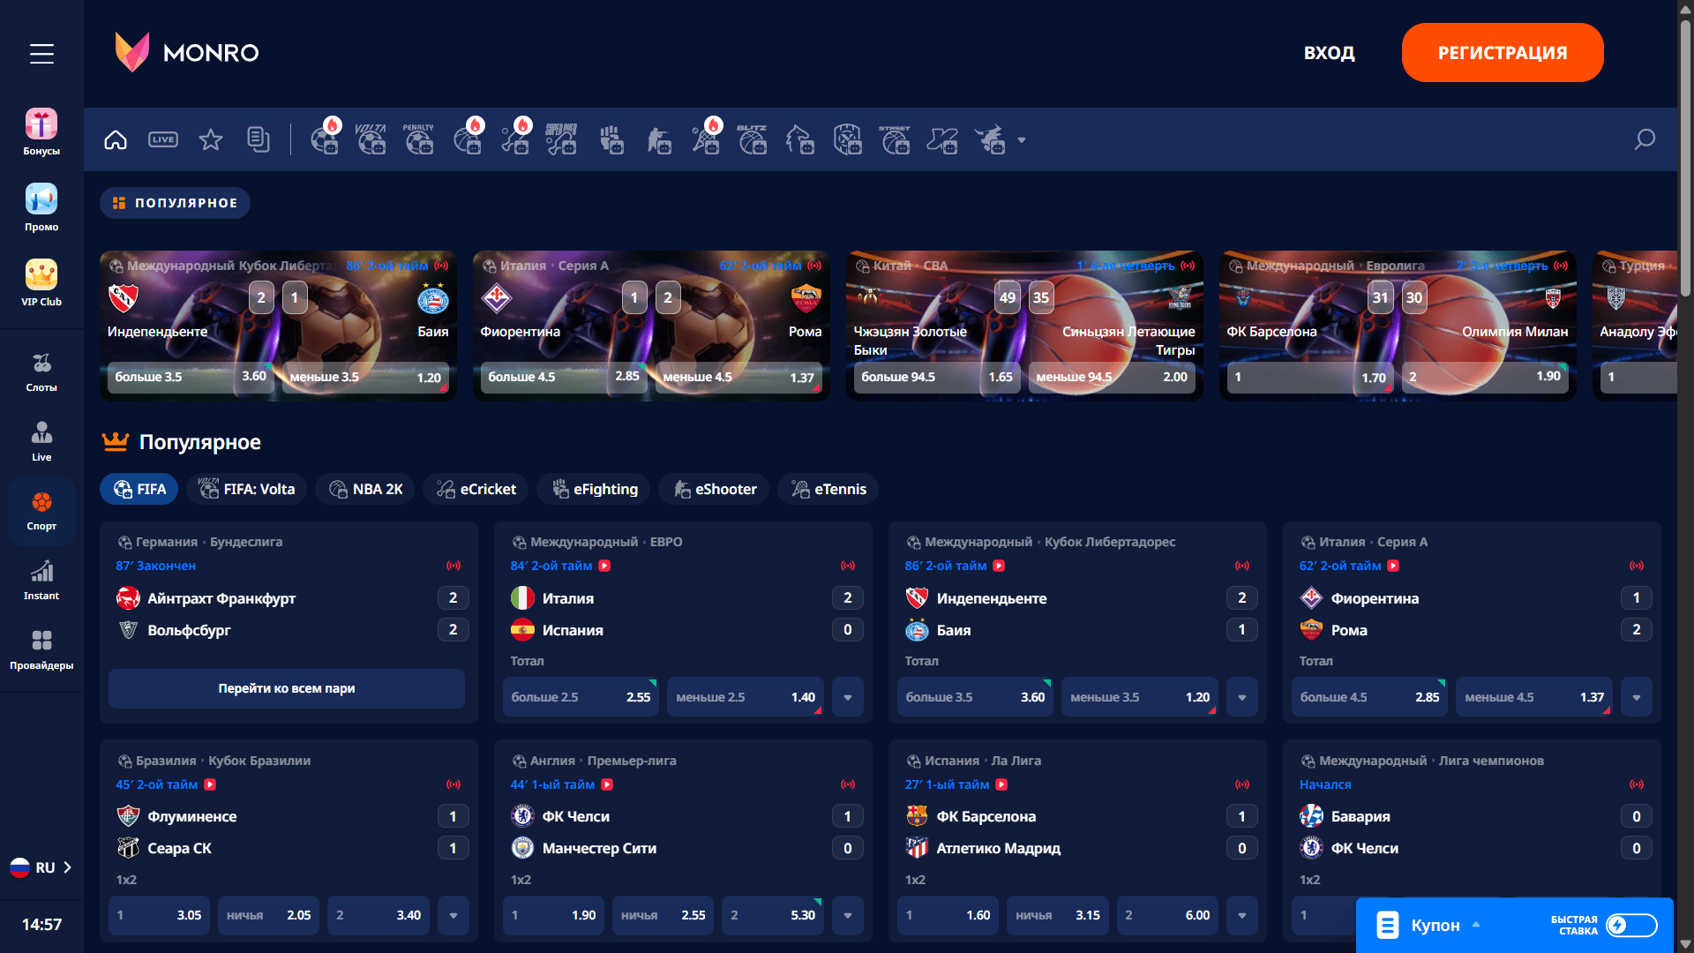Expand more markets for Италия–Испания match
The height and width of the screenshot is (953, 1694).
(848, 697)
